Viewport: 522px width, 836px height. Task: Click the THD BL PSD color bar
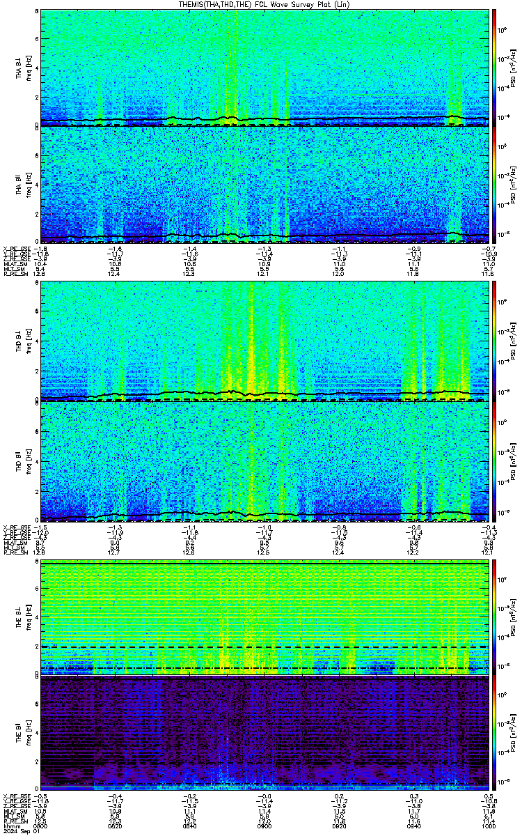[495, 341]
